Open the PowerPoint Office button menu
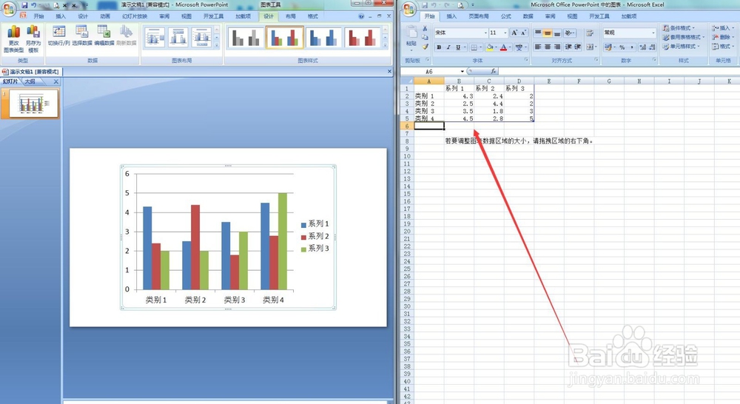Image resolution: width=740 pixels, height=404 pixels. click(x=8, y=8)
